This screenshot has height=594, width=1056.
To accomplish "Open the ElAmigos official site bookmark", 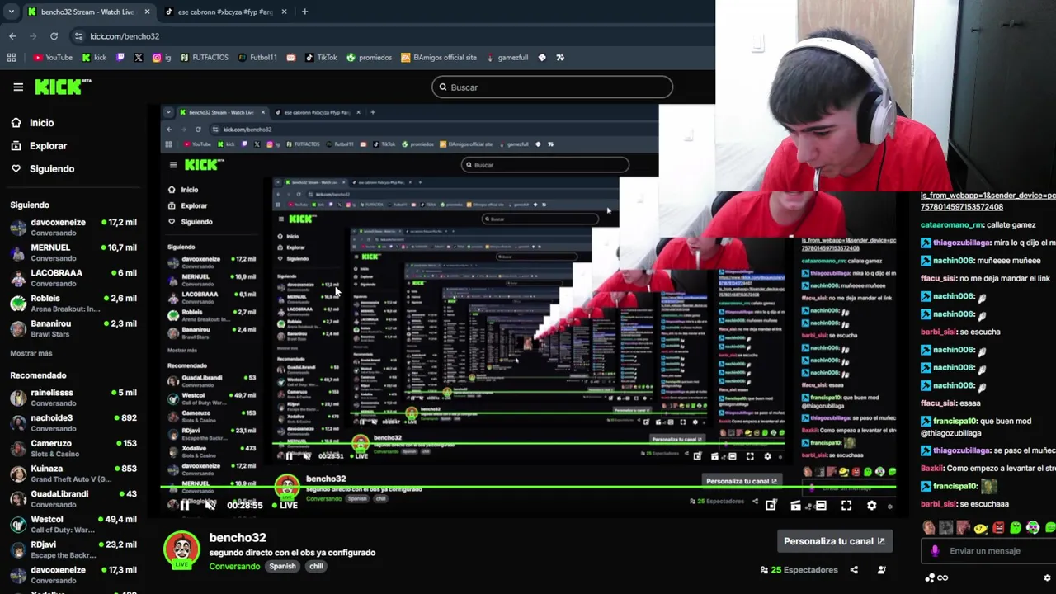I will pyautogui.click(x=439, y=58).
